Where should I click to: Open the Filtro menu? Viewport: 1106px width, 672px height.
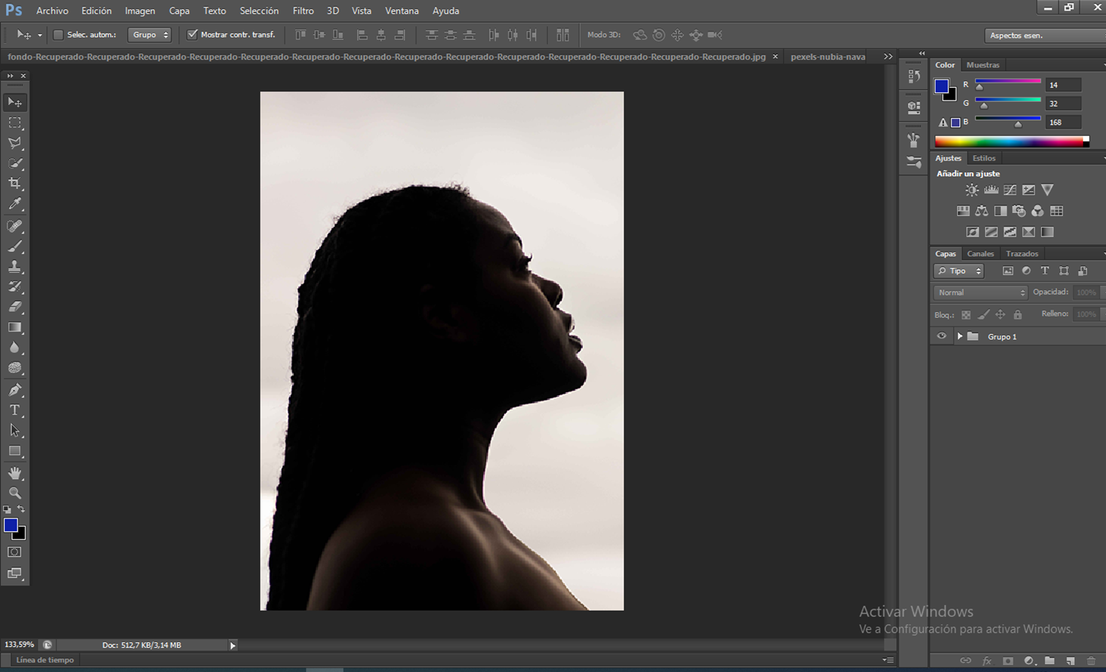303,11
